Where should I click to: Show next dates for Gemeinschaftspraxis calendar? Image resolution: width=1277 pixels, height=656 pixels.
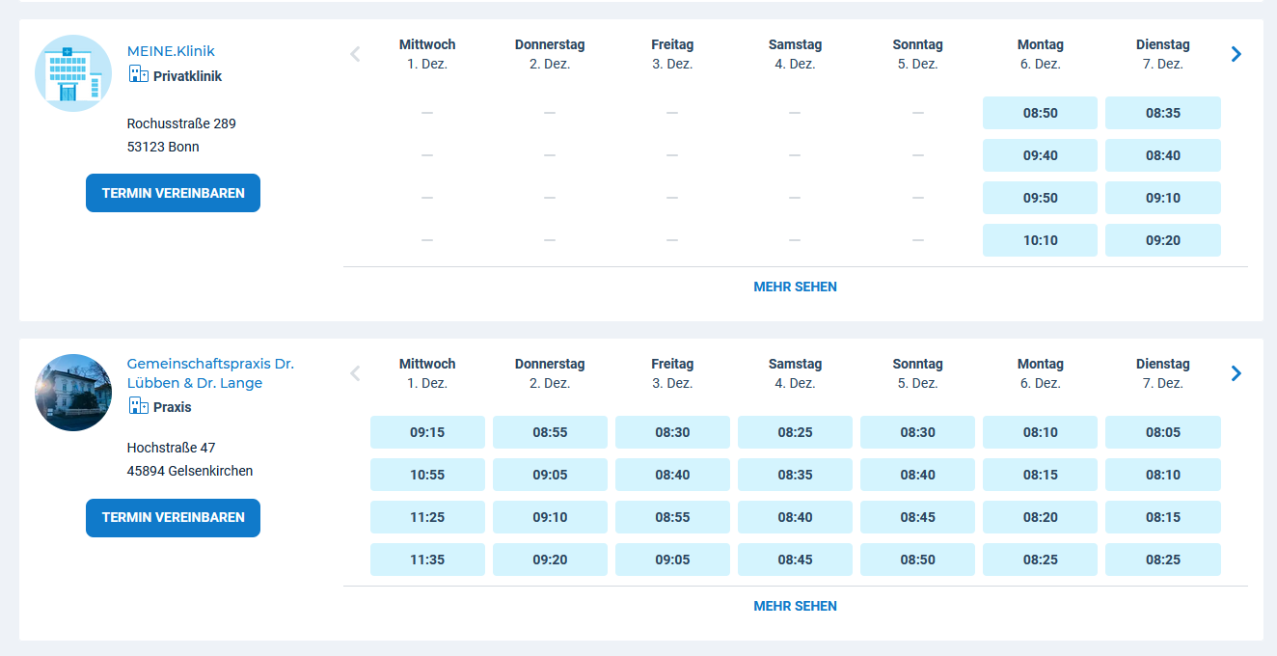coord(1236,373)
